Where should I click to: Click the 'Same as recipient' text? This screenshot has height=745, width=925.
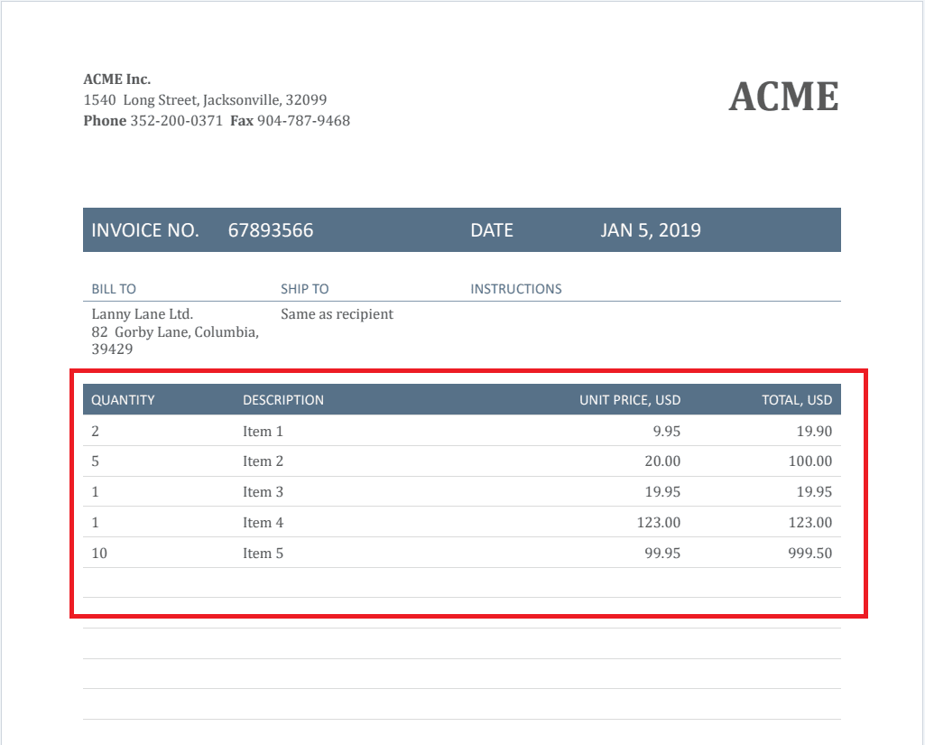pos(337,314)
